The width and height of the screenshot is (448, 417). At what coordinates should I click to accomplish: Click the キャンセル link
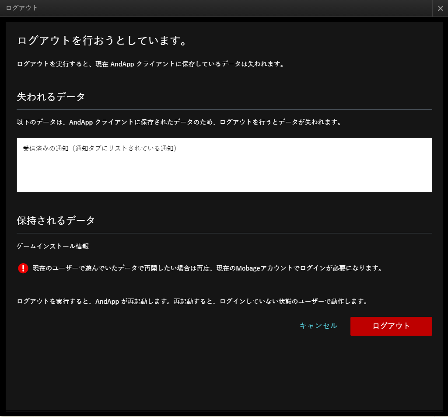click(318, 326)
